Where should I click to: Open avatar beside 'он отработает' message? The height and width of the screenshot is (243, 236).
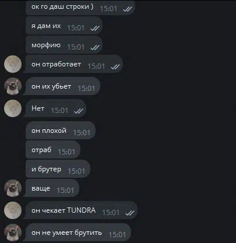pos(13,64)
